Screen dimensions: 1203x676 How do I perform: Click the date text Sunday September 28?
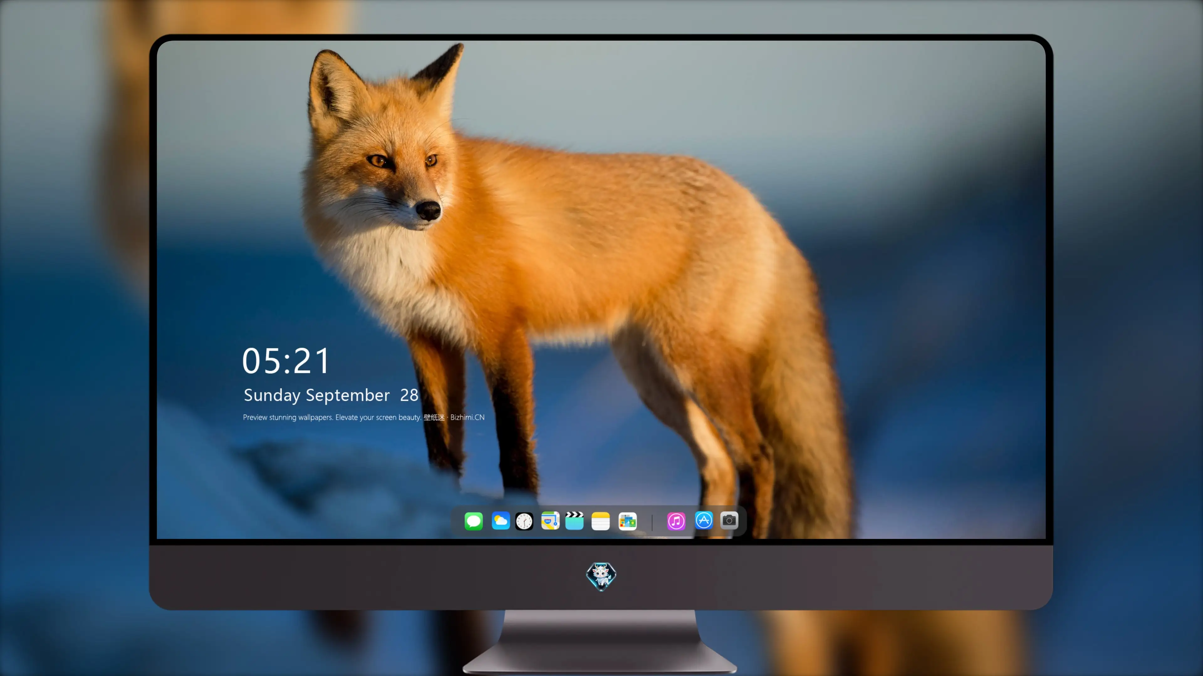[x=331, y=395]
